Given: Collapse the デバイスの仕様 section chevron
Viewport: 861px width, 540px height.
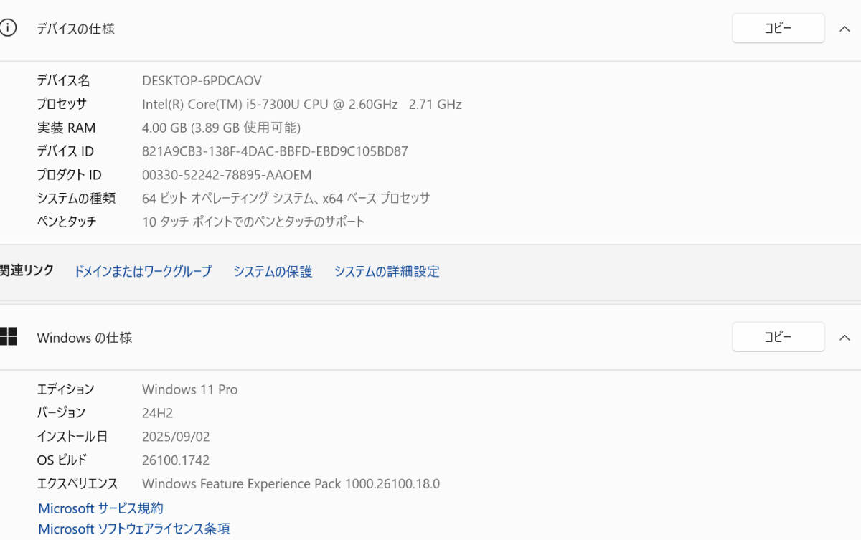Looking at the screenshot, I should point(844,29).
